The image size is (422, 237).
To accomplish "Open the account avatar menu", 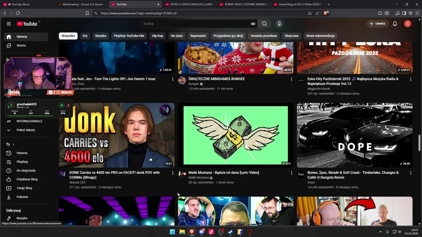I will (x=408, y=24).
